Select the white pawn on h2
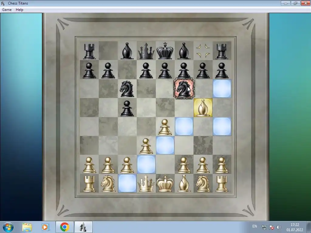Viewport: 311px width, 233px height. pos(222,165)
